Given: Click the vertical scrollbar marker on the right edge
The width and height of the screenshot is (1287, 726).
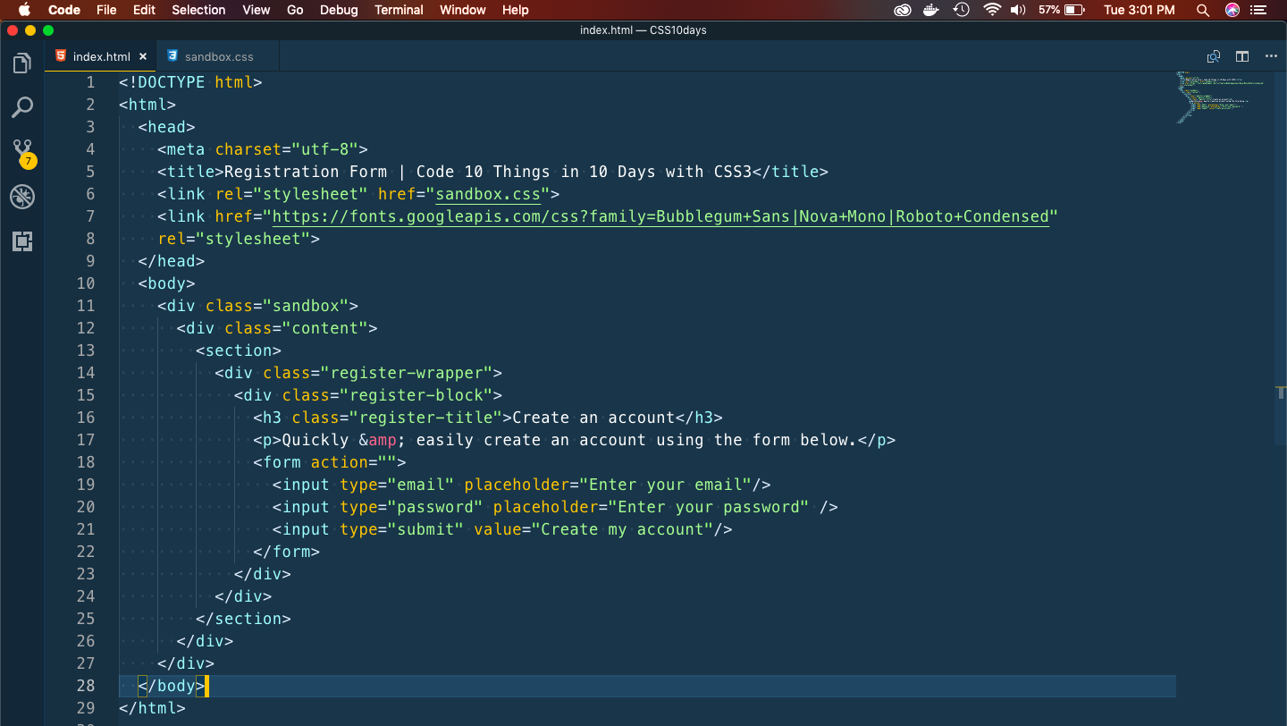Looking at the screenshot, I should tap(1281, 393).
